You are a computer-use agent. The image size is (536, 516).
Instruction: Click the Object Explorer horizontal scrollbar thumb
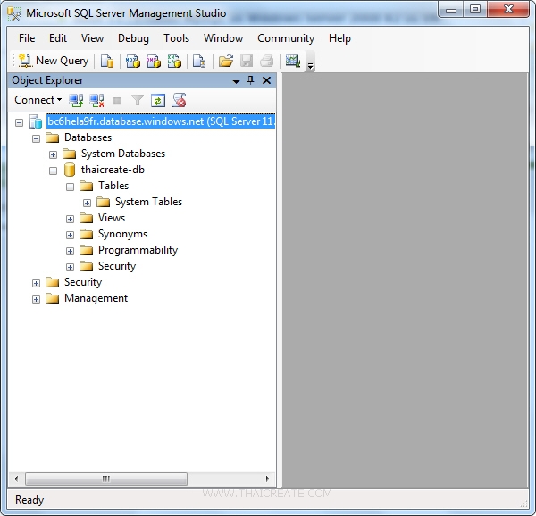106,479
